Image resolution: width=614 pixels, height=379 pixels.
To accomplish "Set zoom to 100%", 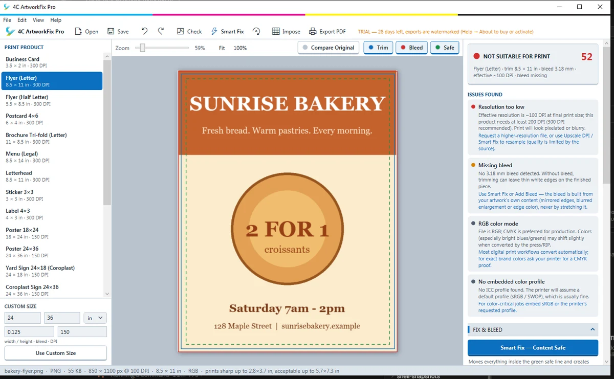I will (x=240, y=48).
